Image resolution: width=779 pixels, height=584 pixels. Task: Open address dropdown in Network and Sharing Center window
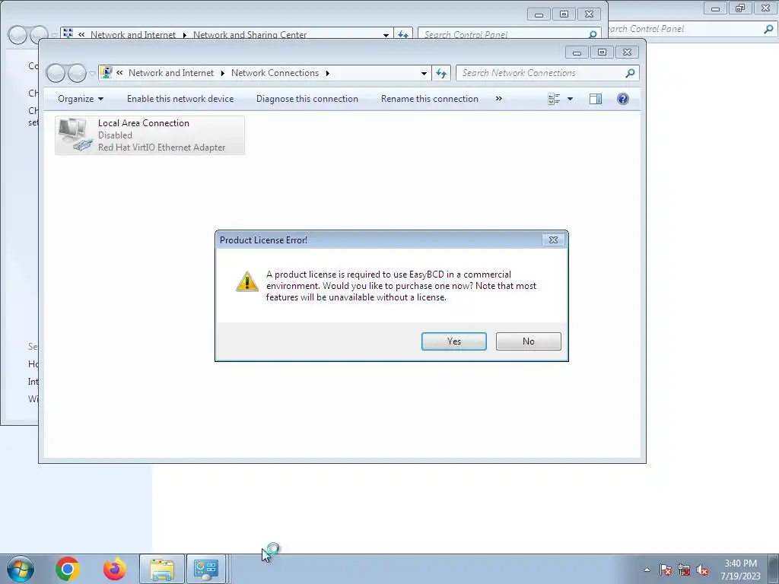[x=386, y=35]
